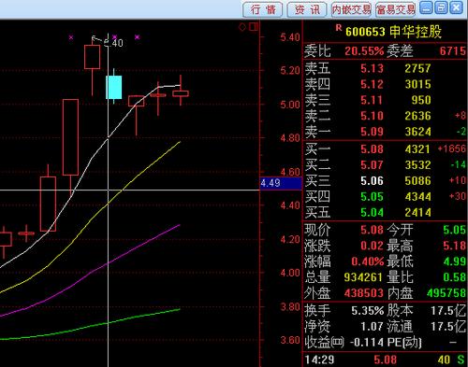The image size is (468, 367).
Task: Open the 行情 market quotes view
Action: (x=263, y=9)
